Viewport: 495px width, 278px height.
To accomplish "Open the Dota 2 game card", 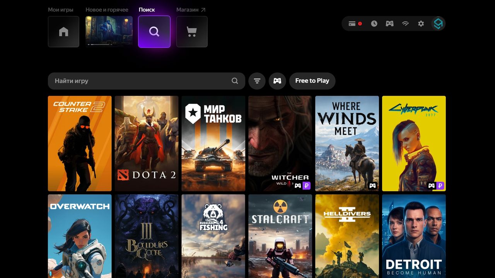I will [147, 144].
